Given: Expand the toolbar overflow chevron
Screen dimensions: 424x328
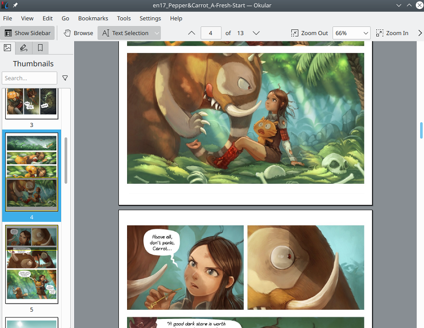Looking at the screenshot, I should (420, 33).
